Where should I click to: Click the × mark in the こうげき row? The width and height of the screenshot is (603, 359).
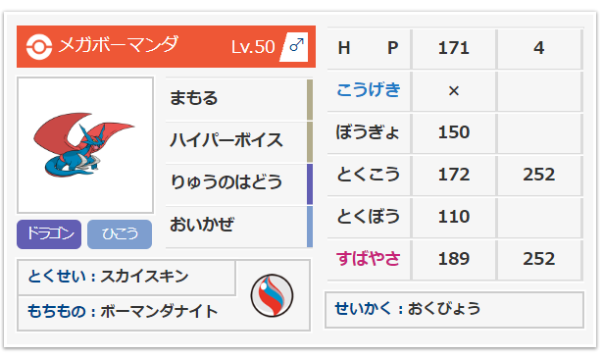[x=454, y=91]
